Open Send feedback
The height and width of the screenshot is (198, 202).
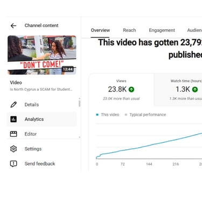tap(41, 164)
